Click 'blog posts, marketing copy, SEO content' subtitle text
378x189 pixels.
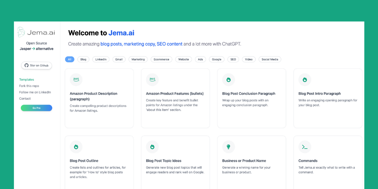pyautogui.click(x=141, y=44)
